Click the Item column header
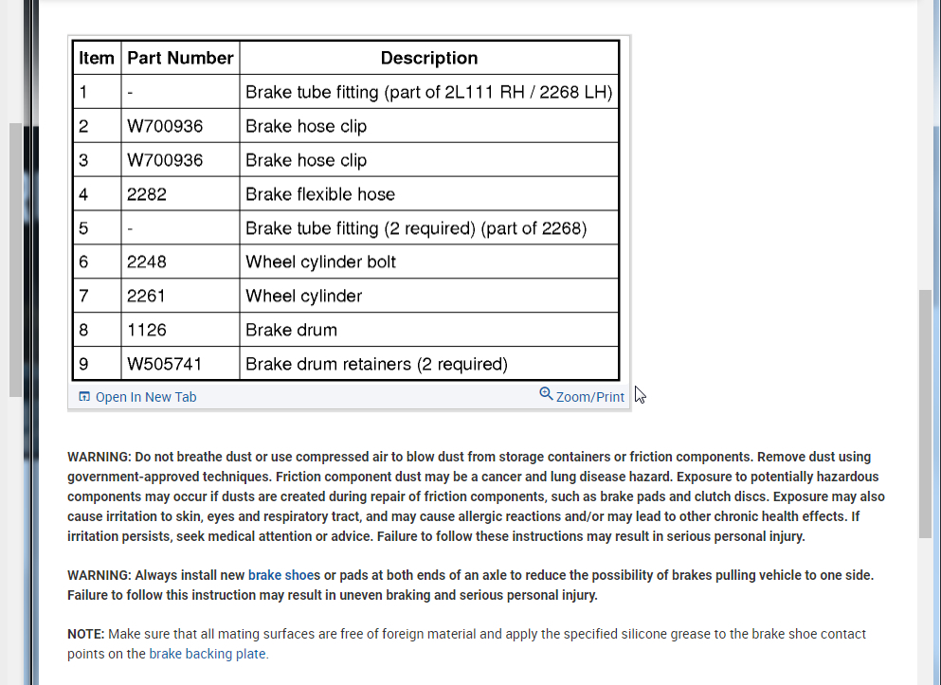This screenshot has width=941, height=685. (x=97, y=58)
